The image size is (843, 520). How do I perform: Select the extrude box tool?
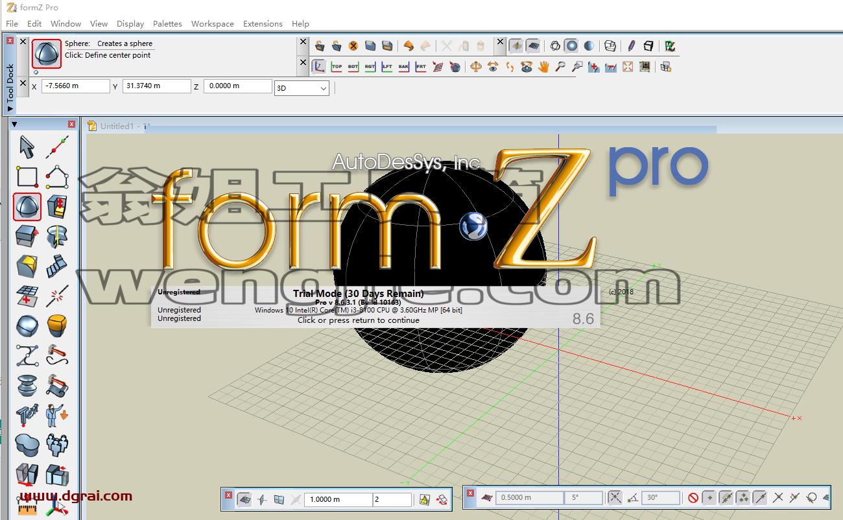(x=27, y=237)
